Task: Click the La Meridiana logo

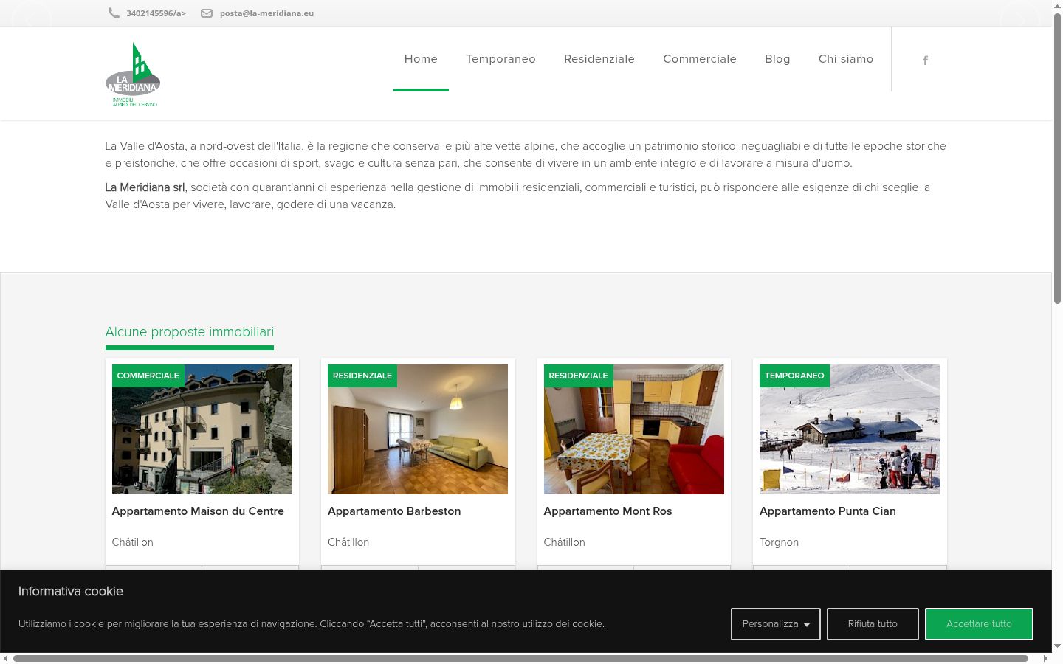Action: pyautogui.click(x=133, y=74)
